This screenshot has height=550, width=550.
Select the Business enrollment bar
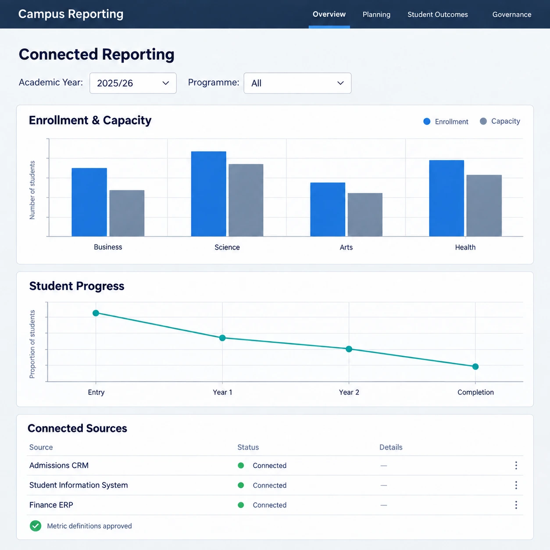(x=89, y=202)
